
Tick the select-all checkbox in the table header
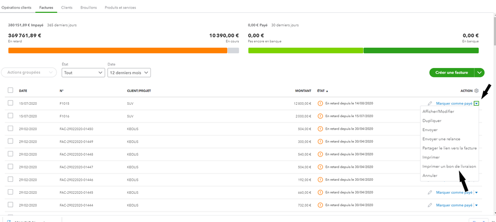[x=10, y=91]
